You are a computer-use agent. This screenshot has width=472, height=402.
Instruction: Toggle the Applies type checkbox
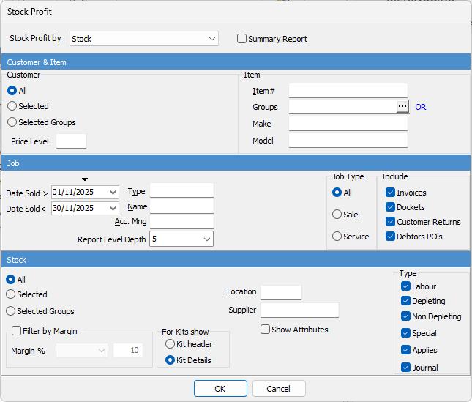406,350
